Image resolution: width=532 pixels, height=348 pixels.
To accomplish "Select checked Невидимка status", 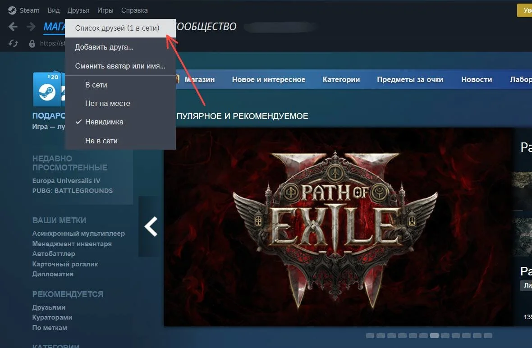I will [120, 122].
